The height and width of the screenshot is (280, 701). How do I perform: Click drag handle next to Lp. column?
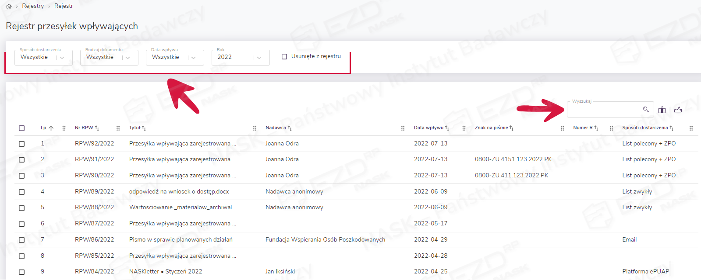[64, 128]
